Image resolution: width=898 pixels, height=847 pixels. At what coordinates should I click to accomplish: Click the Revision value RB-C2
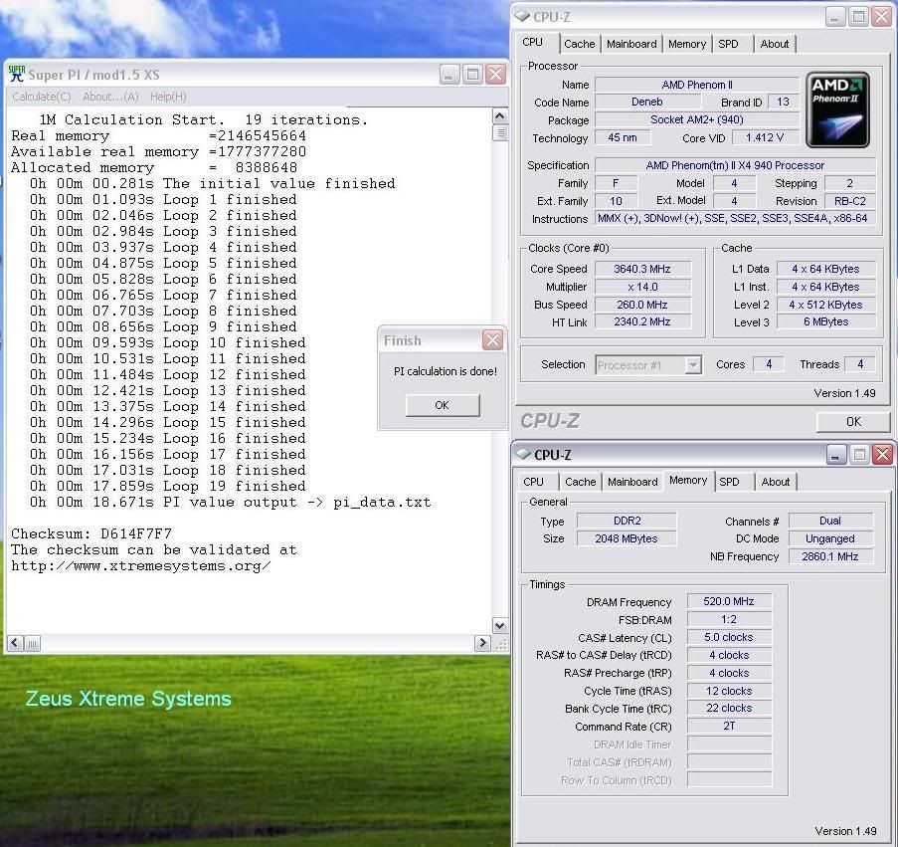[x=850, y=201]
